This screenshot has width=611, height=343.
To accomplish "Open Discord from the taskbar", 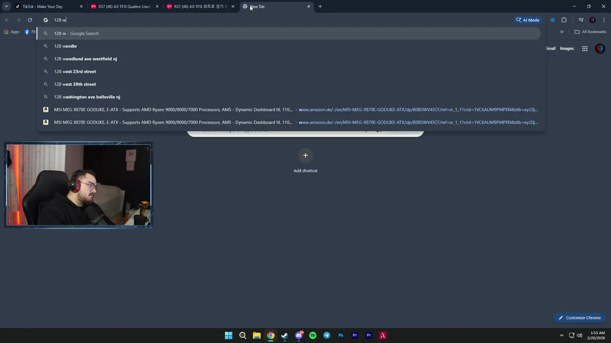I will (x=299, y=335).
